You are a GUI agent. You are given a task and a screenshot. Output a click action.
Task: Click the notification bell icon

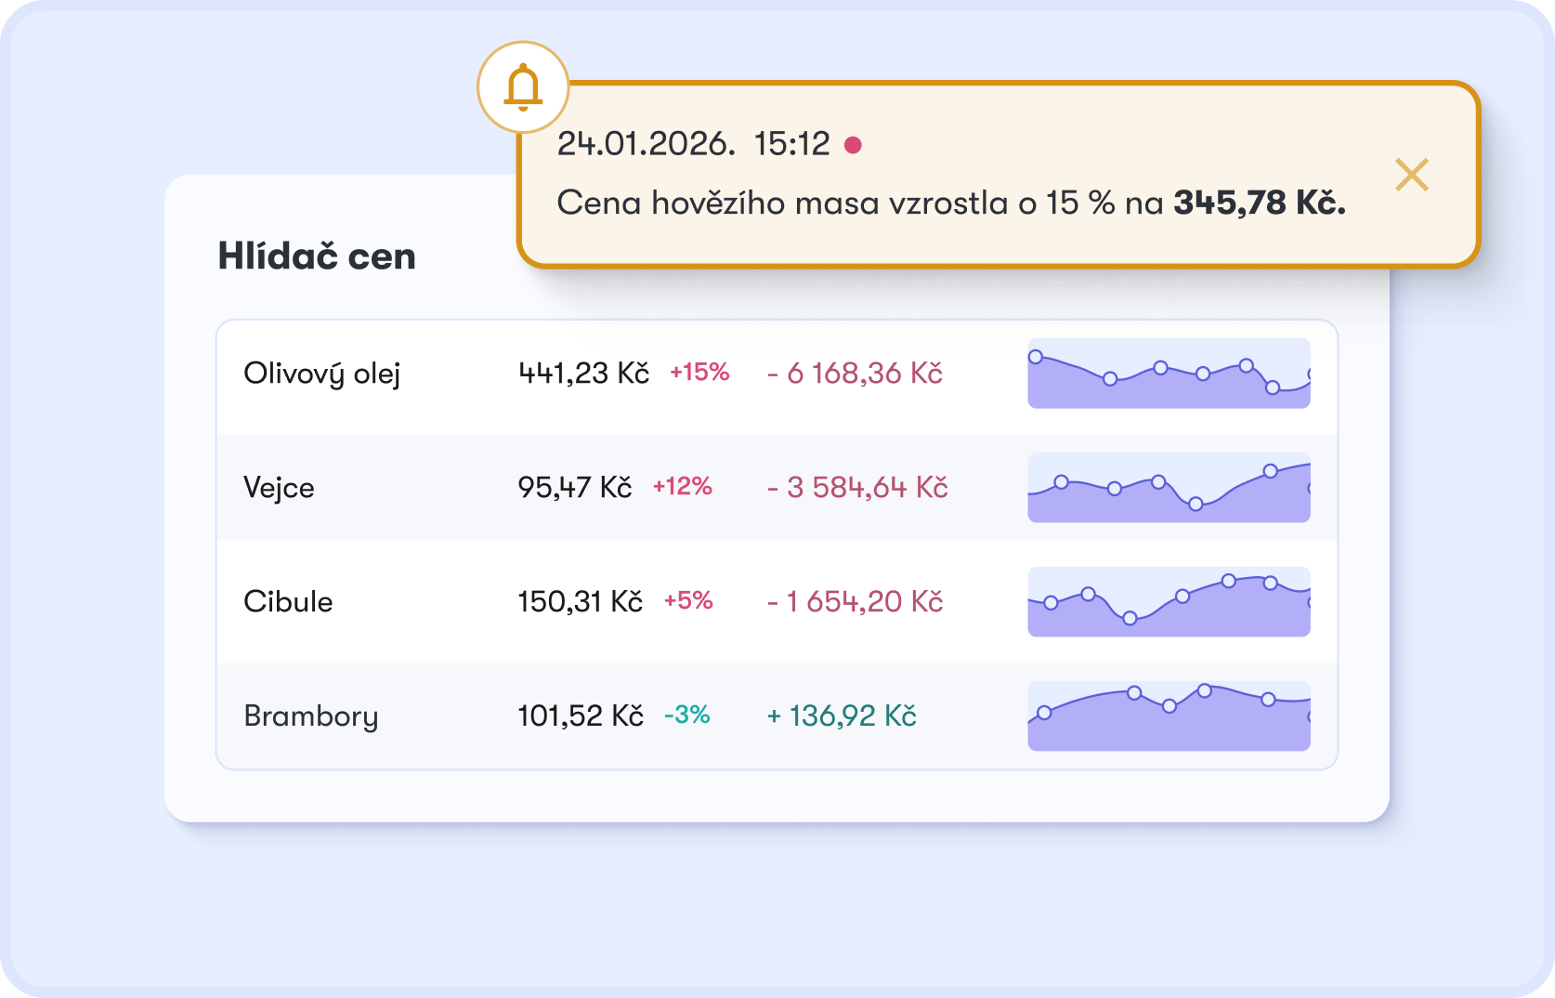click(523, 87)
